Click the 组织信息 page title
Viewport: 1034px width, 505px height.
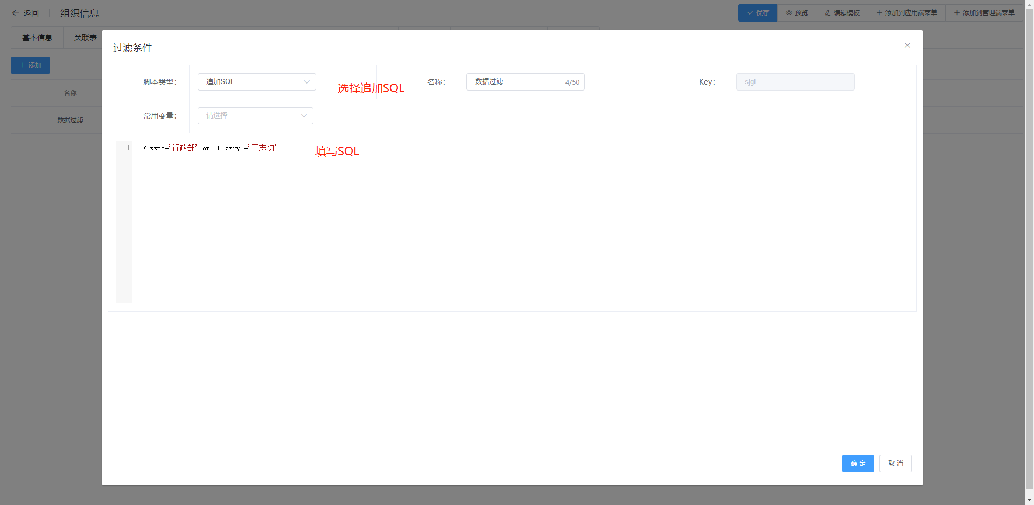click(x=80, y=13)
